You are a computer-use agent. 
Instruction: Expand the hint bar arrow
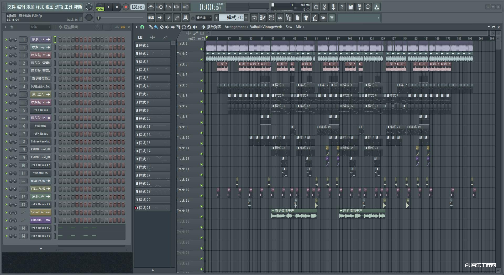click(379, 18)
